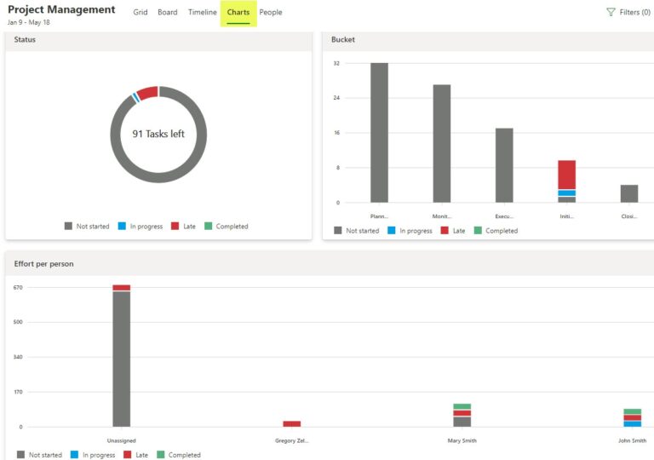Click Not started label in Status legend
Viewport: 654px width, 460px height.
pyautogui.click(x=93, y=227)
